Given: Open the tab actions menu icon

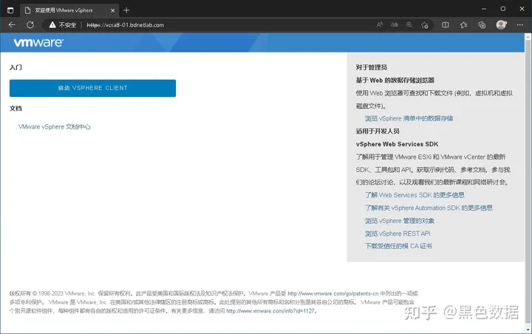Looking at the screenshot, I should point(10,10).
